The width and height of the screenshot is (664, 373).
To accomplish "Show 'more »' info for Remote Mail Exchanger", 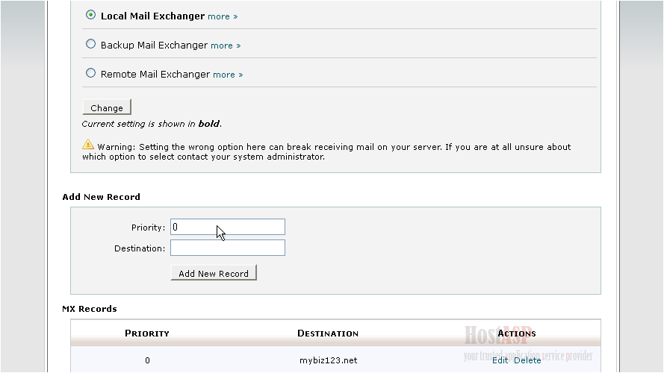I will (228, 75).
